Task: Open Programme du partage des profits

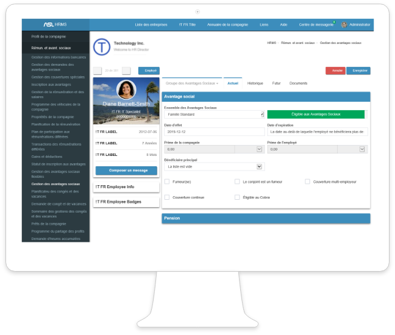Action: [58, 231]
